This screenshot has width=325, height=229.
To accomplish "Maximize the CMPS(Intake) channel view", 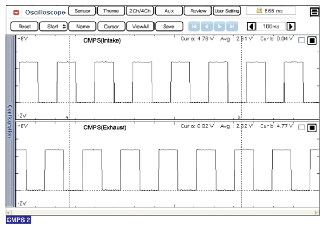I will [312, 40].
